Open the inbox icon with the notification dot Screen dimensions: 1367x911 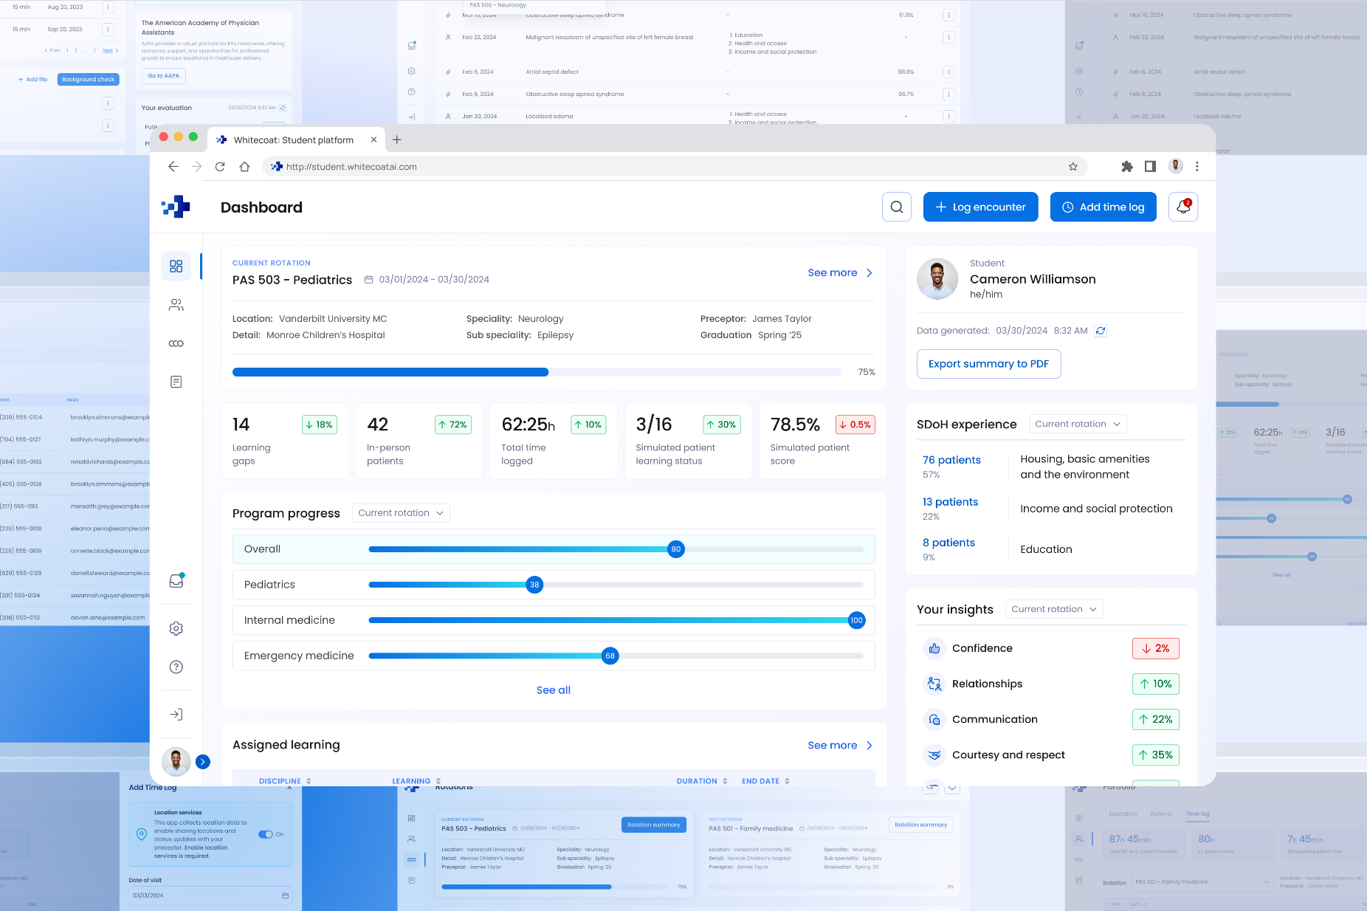coord(176,581)
